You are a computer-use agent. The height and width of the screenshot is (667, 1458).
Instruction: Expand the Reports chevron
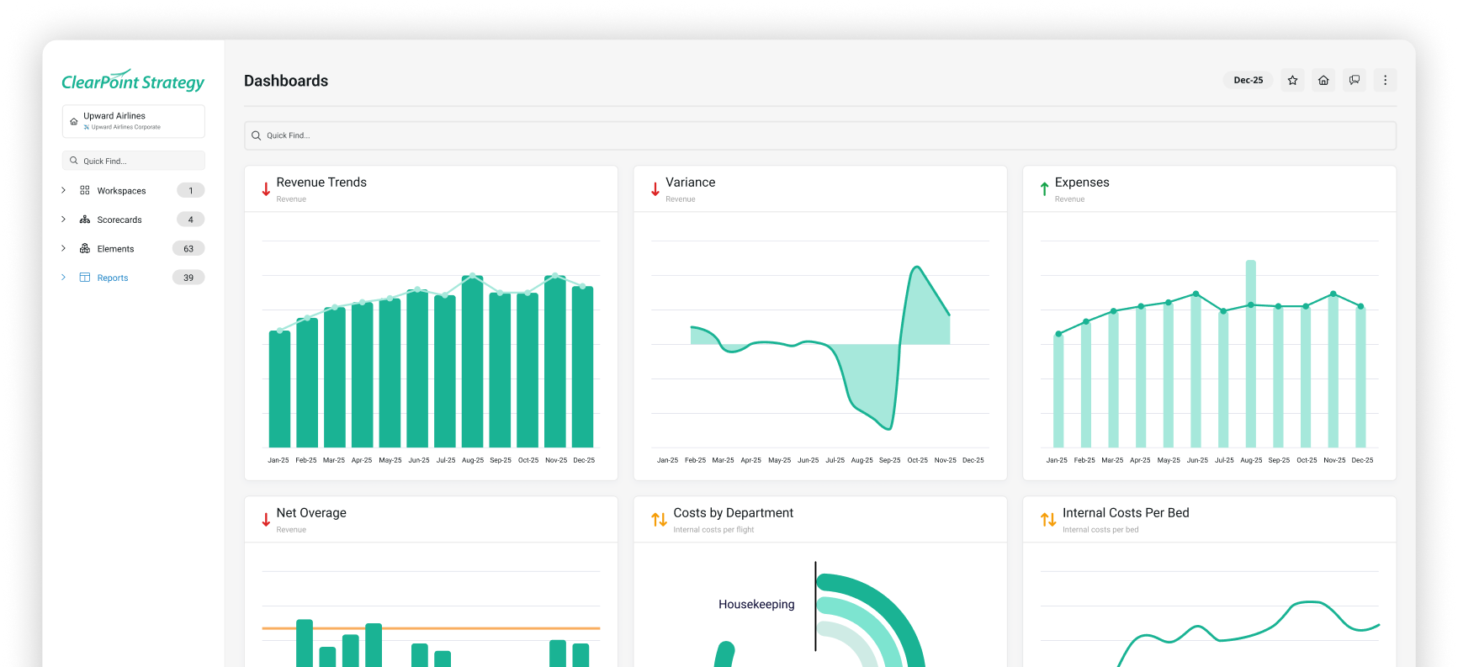(x=63, y=278)
